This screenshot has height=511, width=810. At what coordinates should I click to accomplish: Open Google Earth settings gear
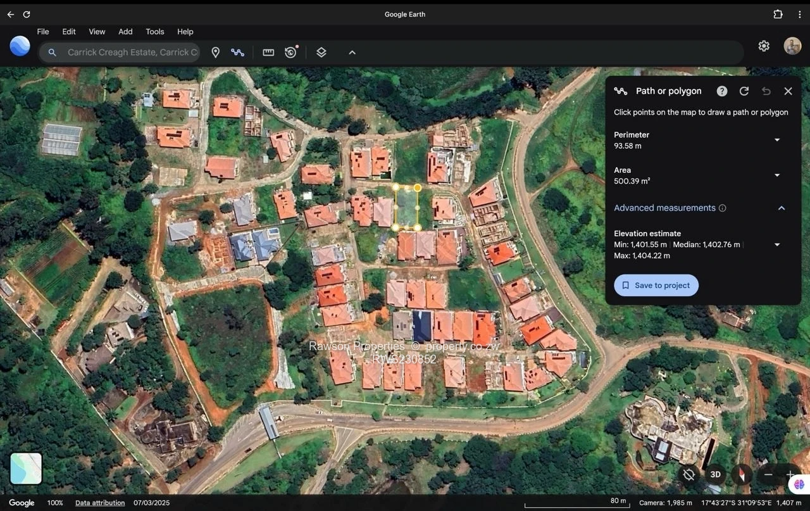pos(764,46)
